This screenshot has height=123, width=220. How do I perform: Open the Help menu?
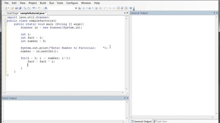[x=97, y=3]
